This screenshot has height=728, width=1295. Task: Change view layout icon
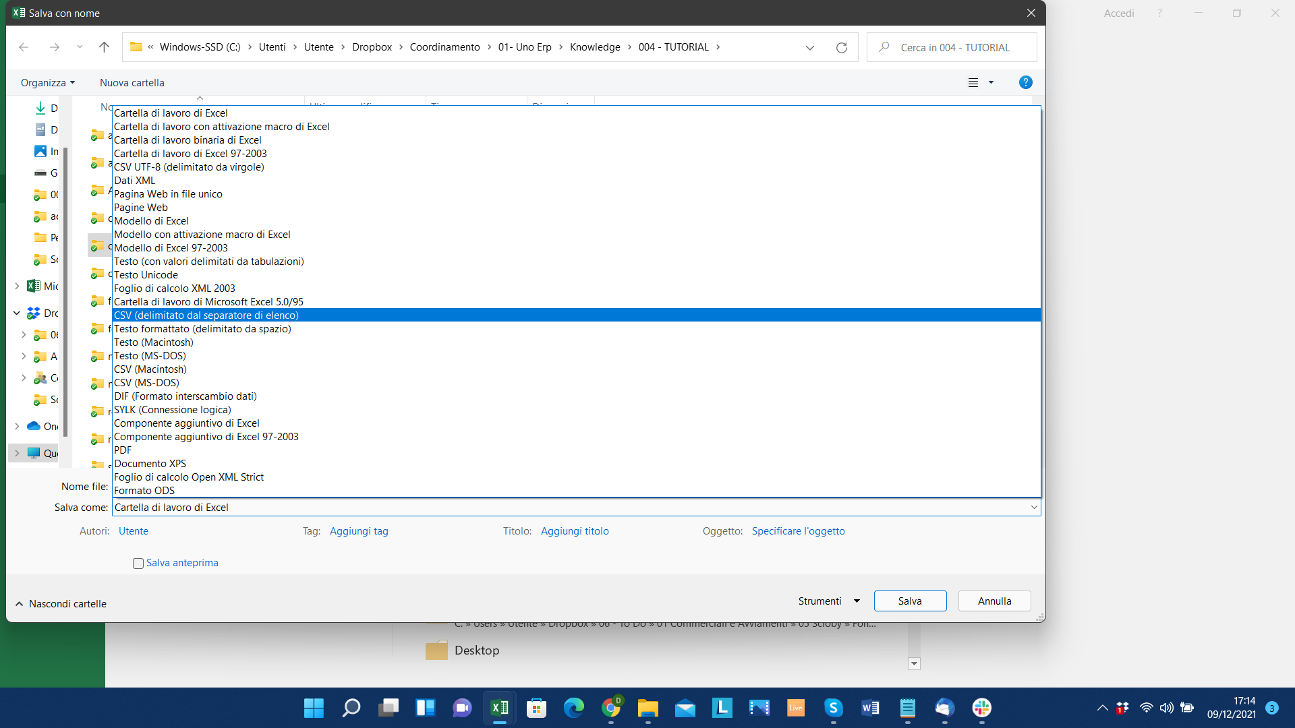973,82
